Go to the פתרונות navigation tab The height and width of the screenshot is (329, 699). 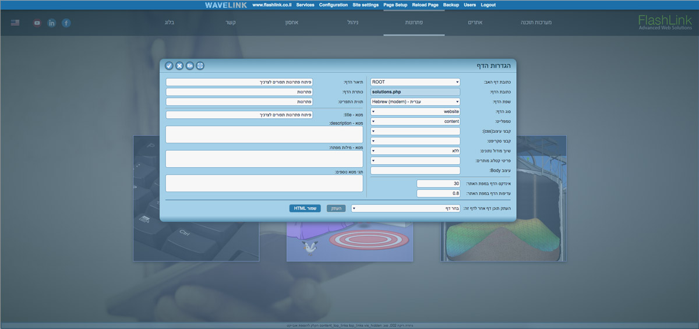(414, 23)
